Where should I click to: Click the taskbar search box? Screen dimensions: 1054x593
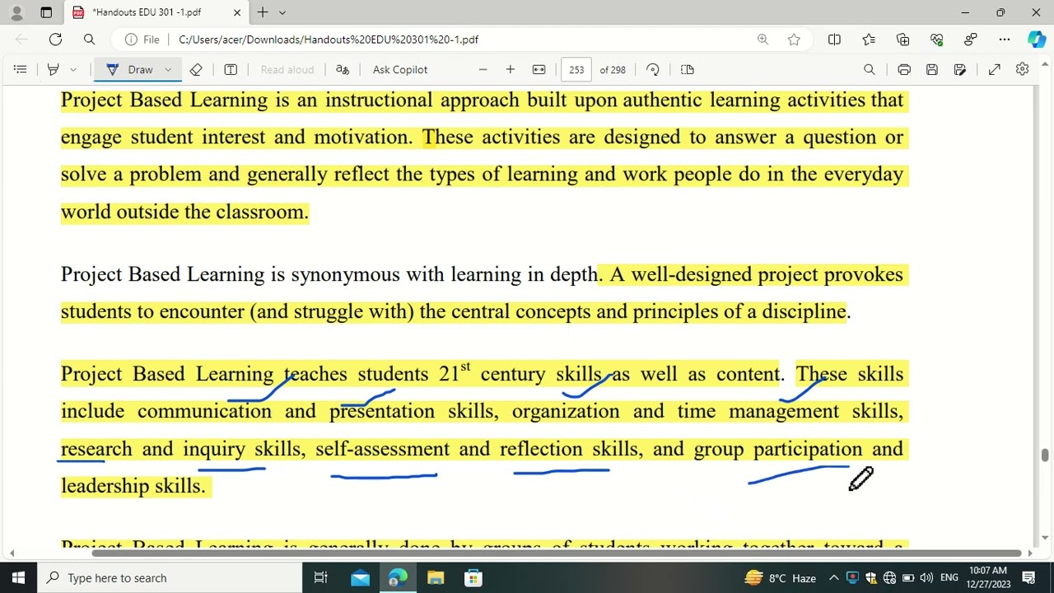click(x=170, y=578)
